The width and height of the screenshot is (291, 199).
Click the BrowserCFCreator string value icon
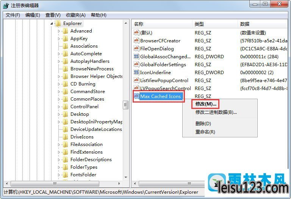click(136, 40)
